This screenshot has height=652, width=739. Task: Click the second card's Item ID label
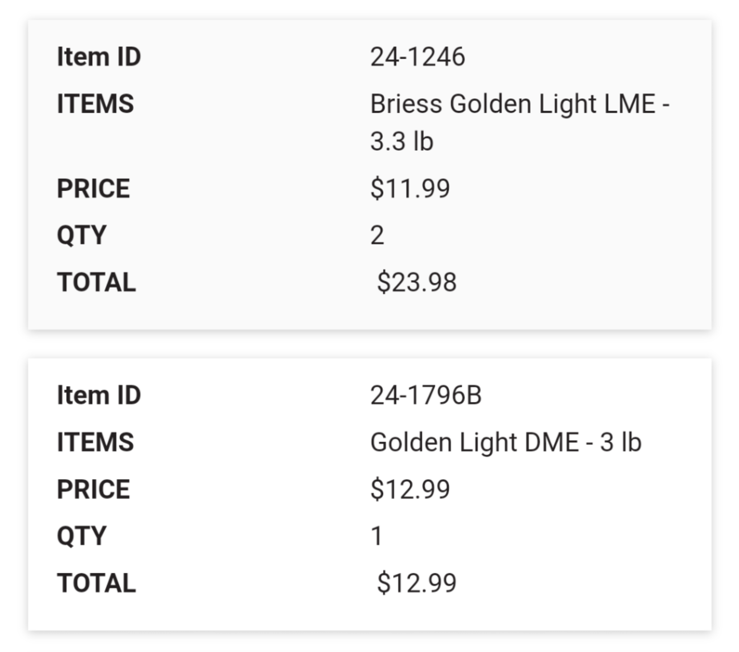pos(99,395)
